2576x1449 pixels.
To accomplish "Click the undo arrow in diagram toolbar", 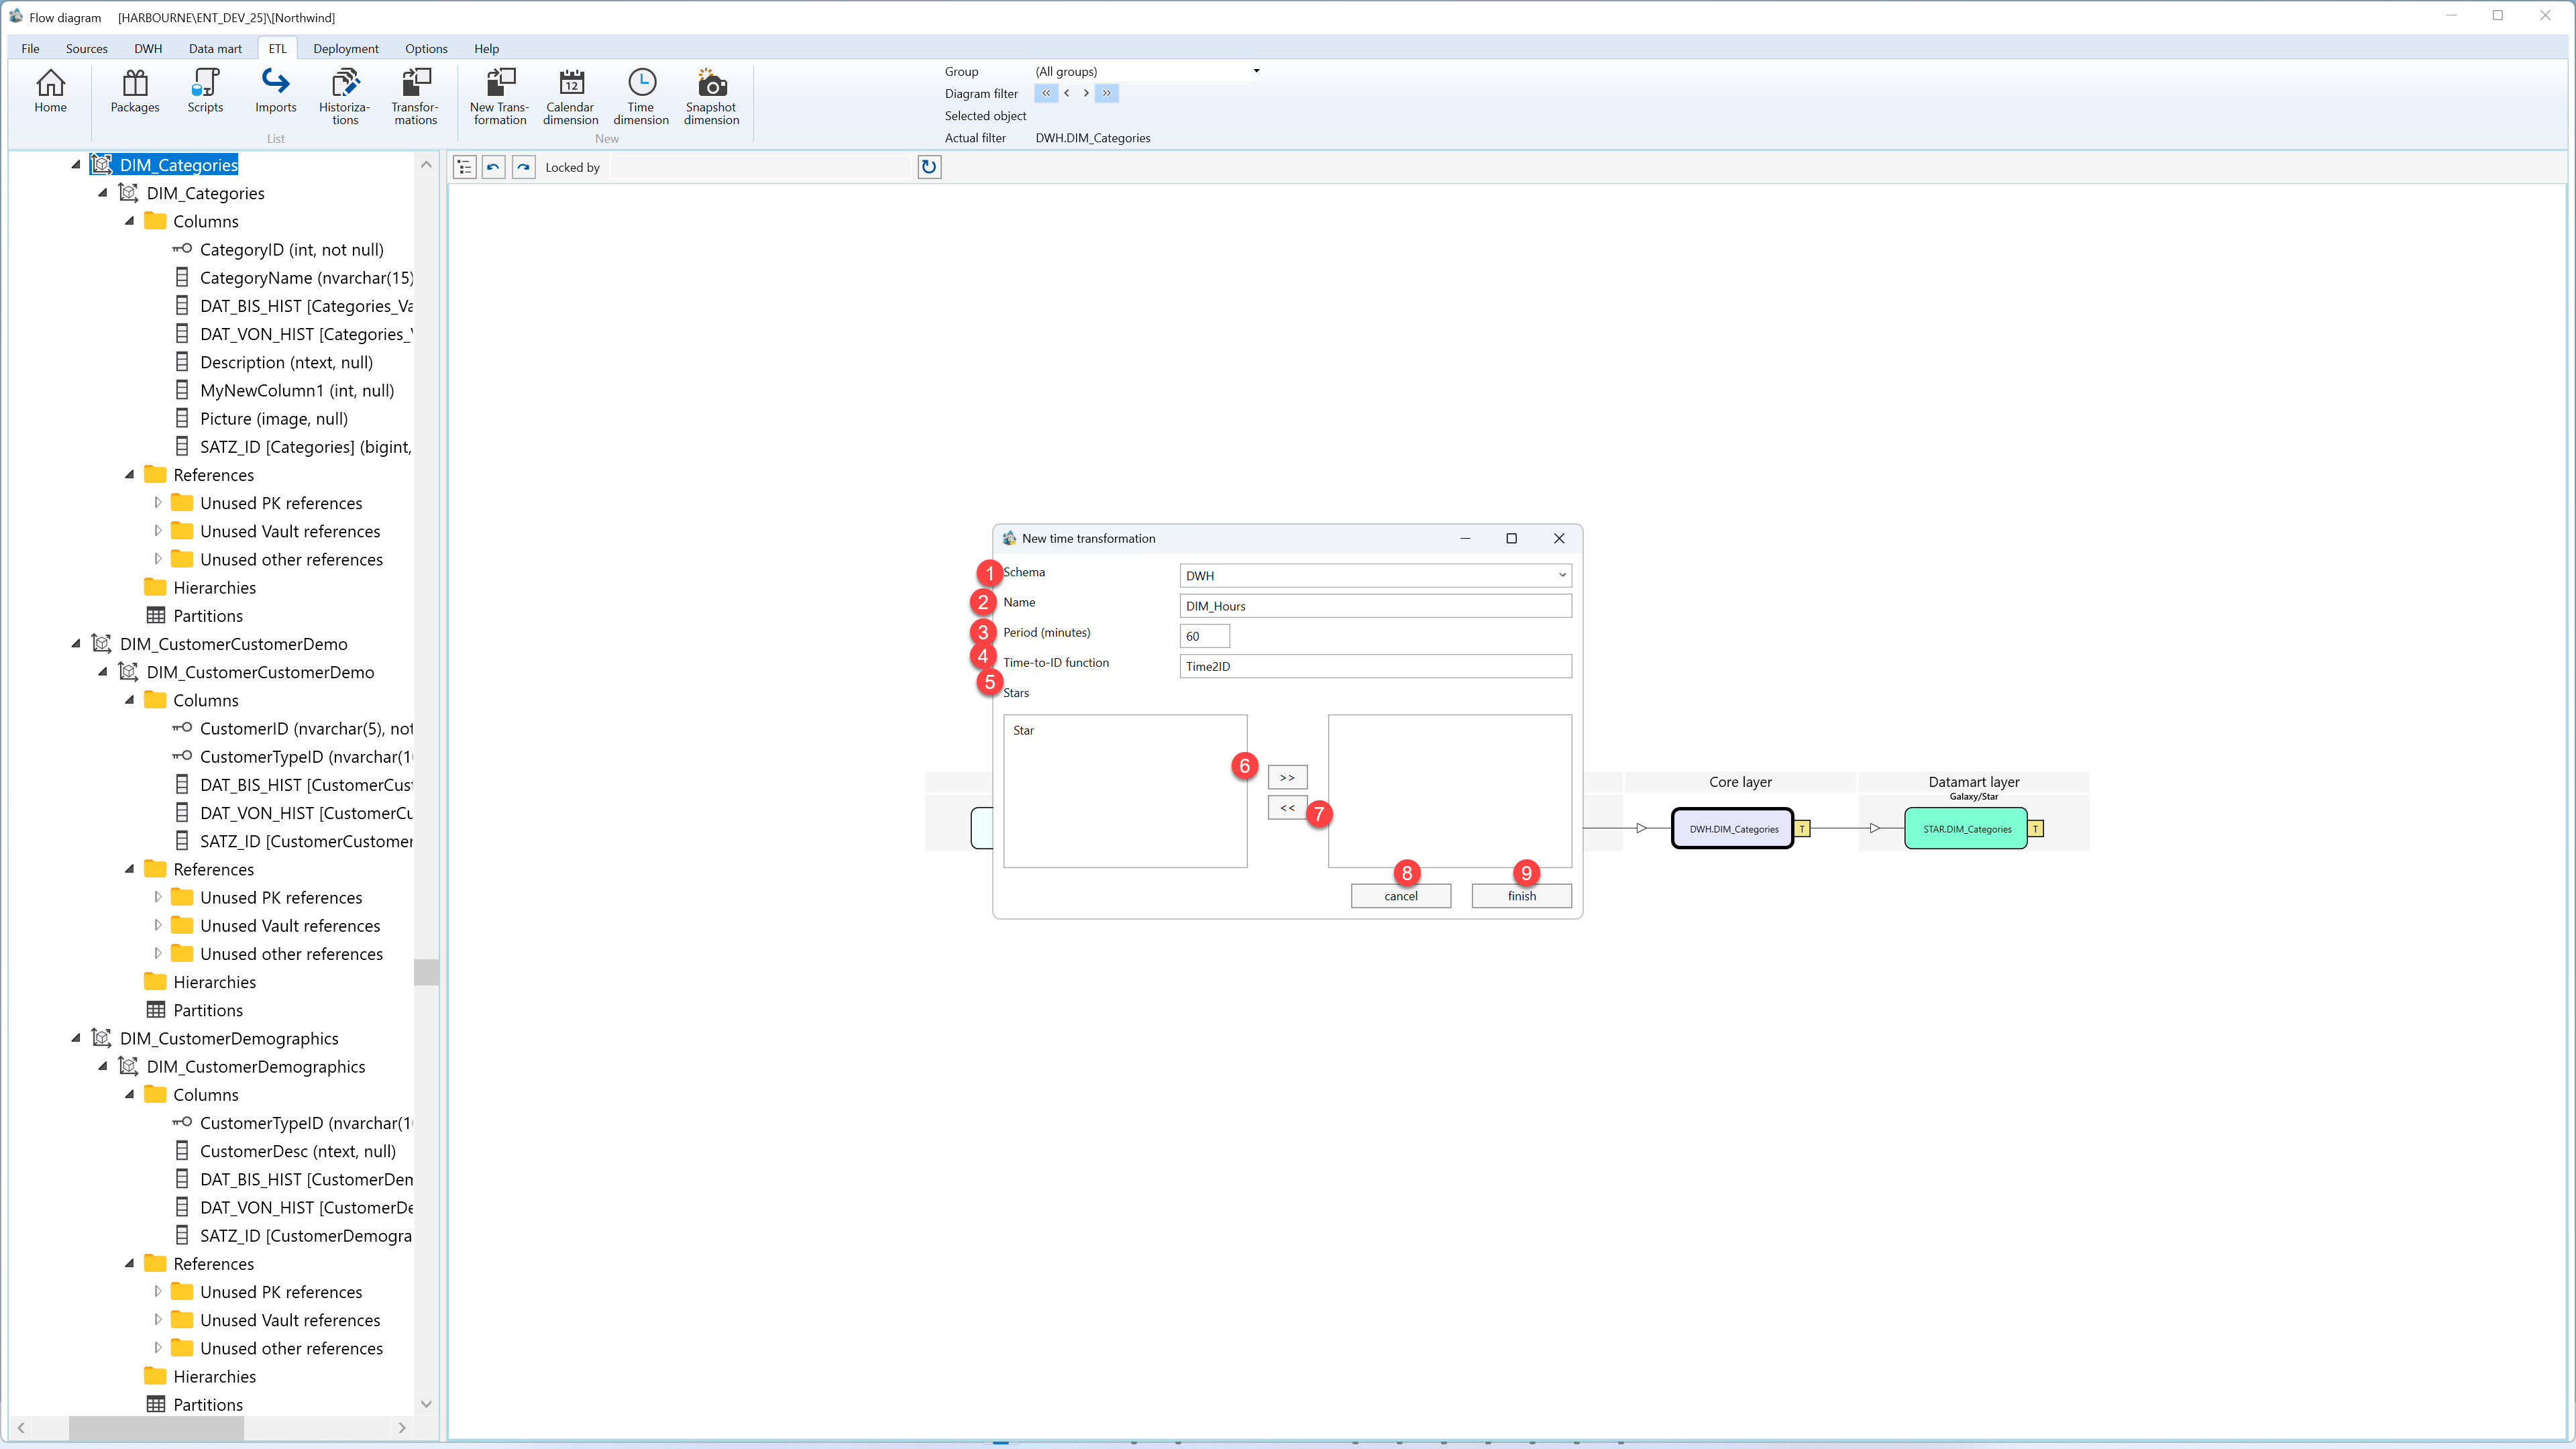I will (493, 167).
